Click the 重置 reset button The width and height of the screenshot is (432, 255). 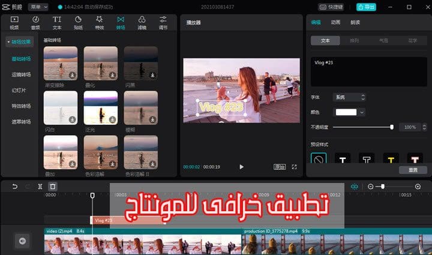tap(413, 170)
